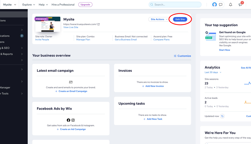Click Customize business overview
The width and height of the screenshot is (251, 144).
[182, 56]
